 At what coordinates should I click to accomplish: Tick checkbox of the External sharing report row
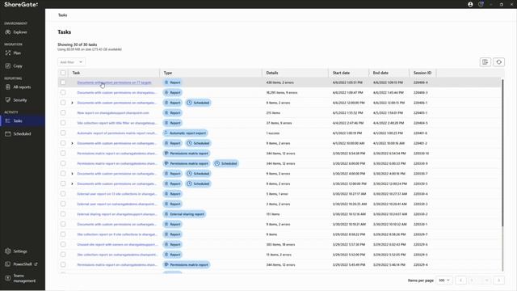63,214
